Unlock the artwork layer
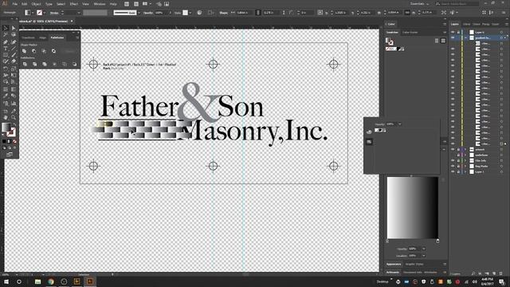Viewport: 510px width, 287px height. [x=458, y=149]
